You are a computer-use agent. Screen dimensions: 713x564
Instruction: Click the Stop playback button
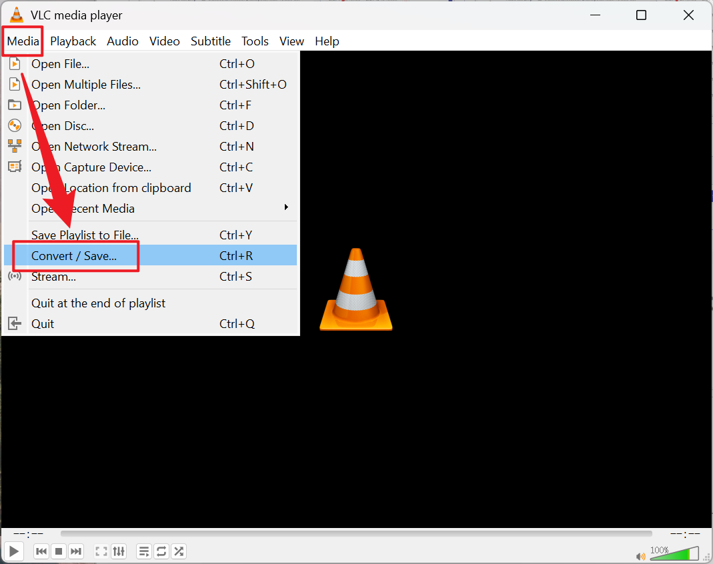pos(58,551)
